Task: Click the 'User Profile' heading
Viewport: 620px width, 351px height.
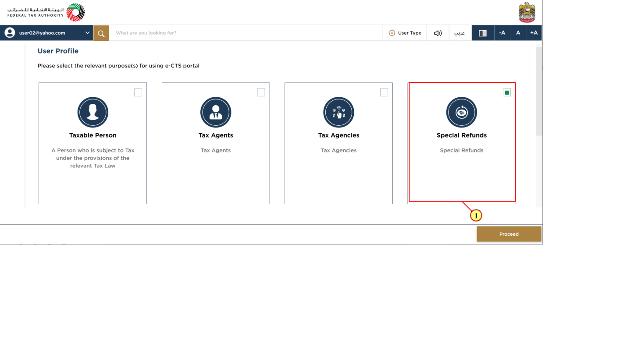Action: coord(58,51)
